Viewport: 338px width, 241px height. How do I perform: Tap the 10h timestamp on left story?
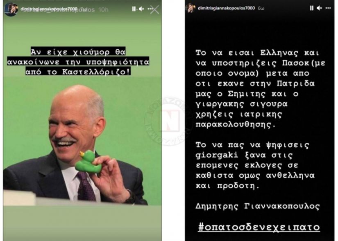[x=103, y=10]
